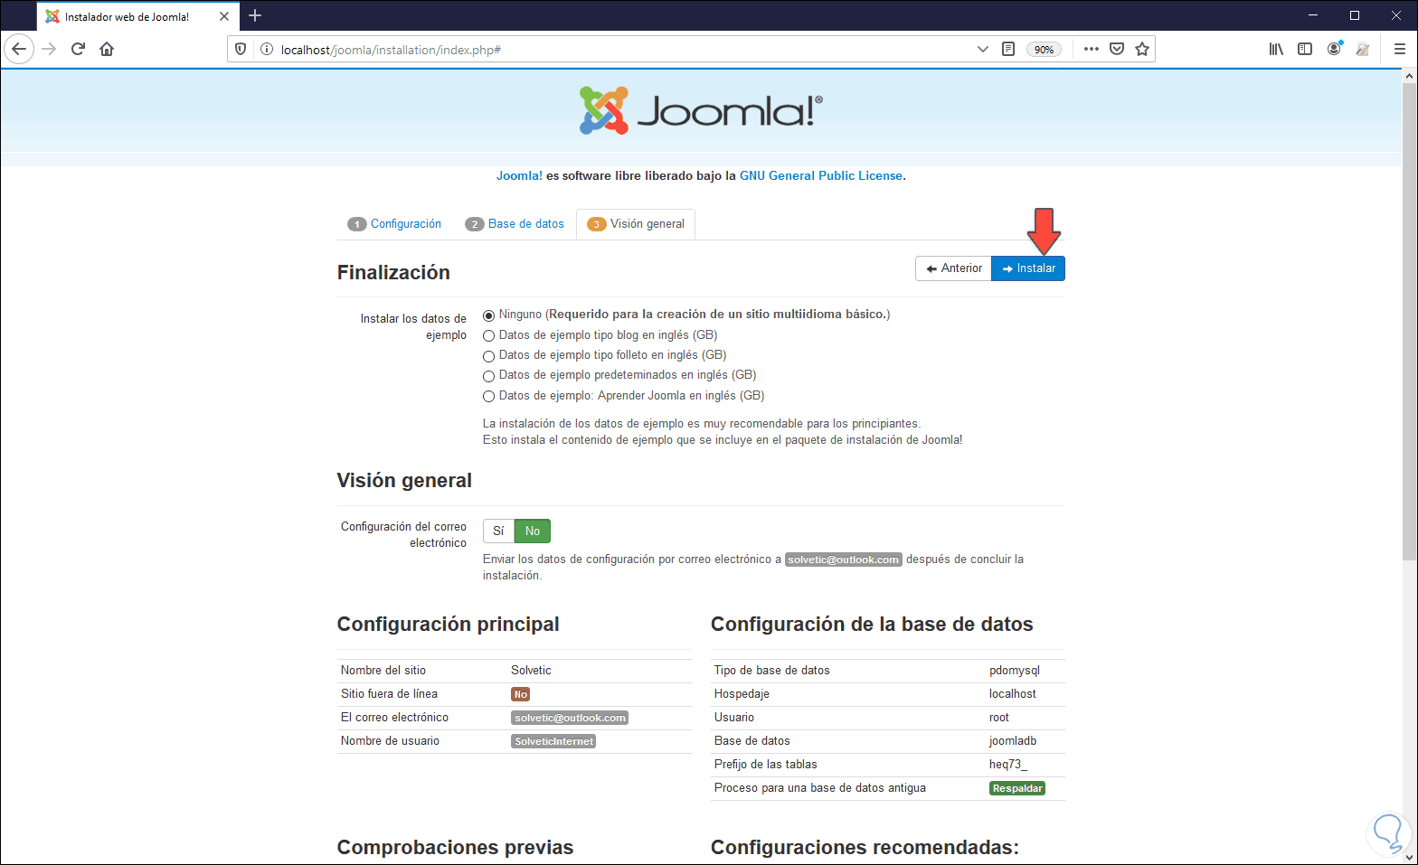Click the Joomla logo
Screen dimensions: 1418x865
pos(702,110)
